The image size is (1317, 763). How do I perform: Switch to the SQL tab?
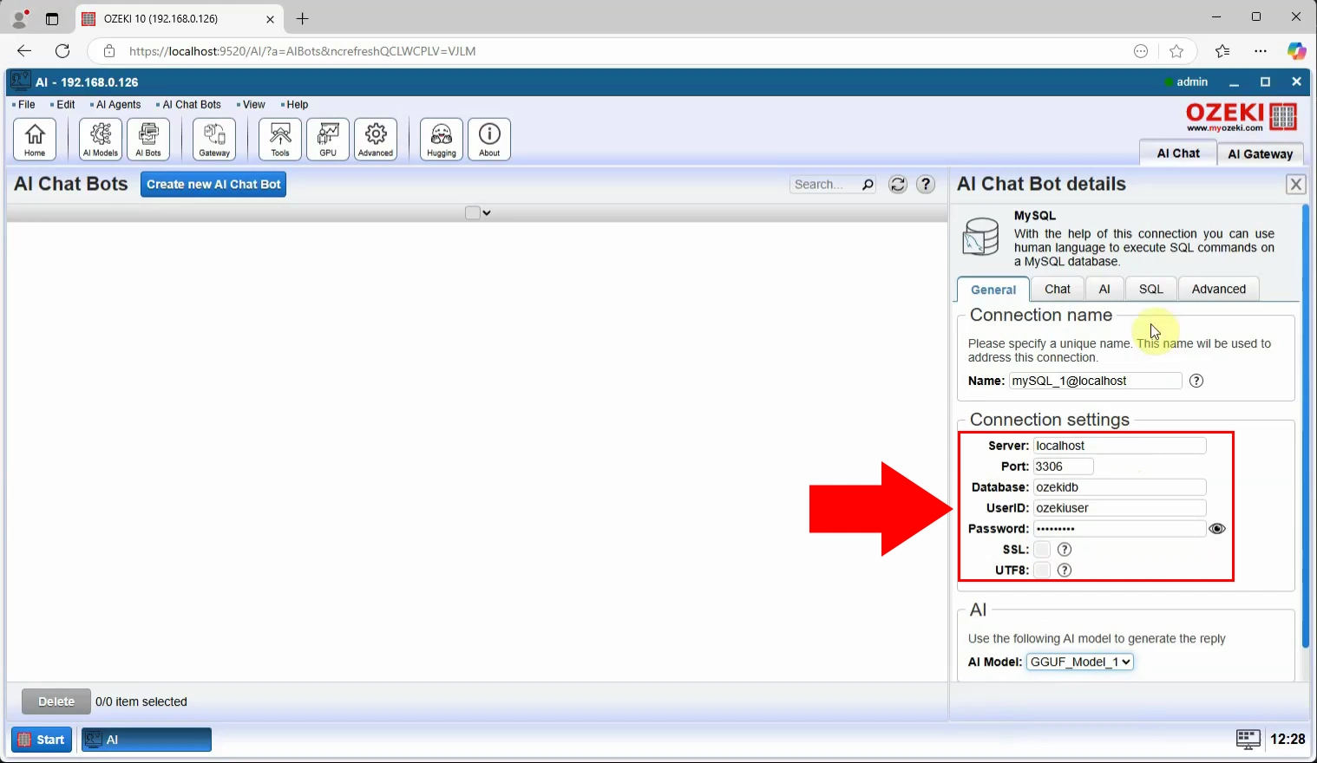point(1151,289)
